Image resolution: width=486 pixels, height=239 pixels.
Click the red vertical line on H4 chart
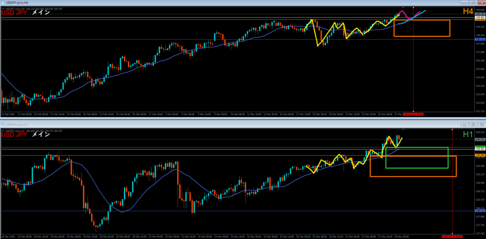413,71
